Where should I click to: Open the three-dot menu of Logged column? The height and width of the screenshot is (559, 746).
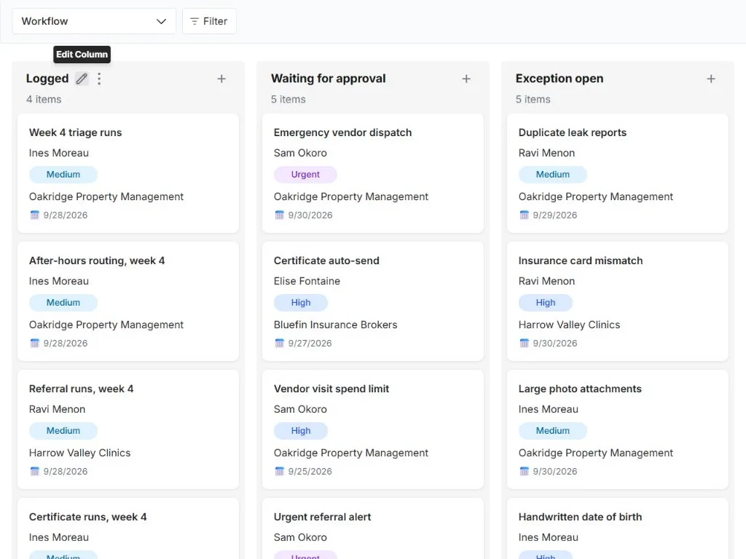pyautogui.click(x=99, y=79)
